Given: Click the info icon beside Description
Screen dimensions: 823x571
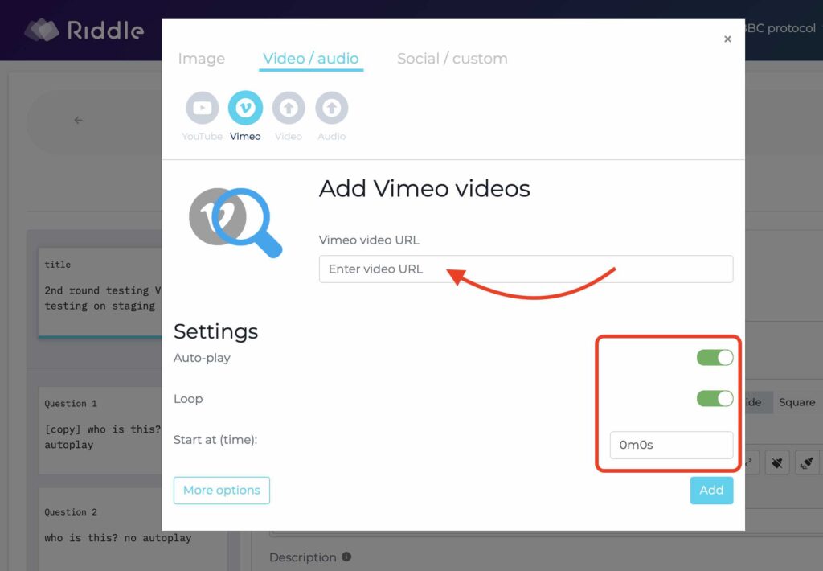Looking at the screenshot, I should (x=346, y=557).
